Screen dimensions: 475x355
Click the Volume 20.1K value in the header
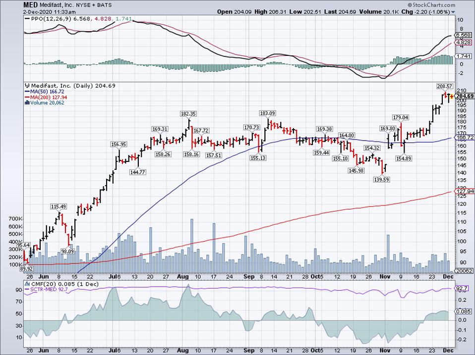coord(391,12)
